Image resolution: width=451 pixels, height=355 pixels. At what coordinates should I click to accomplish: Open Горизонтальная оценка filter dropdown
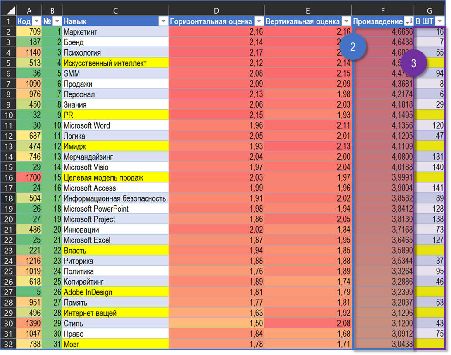[259, 21]
